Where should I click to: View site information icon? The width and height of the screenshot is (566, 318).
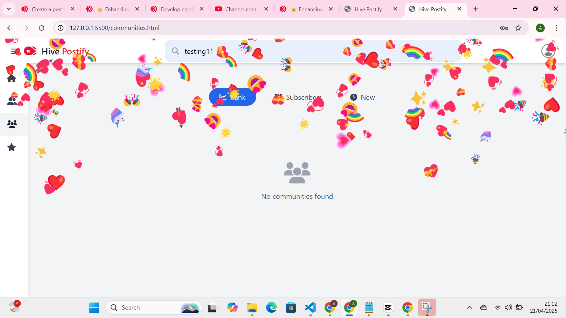pos(60,28)
